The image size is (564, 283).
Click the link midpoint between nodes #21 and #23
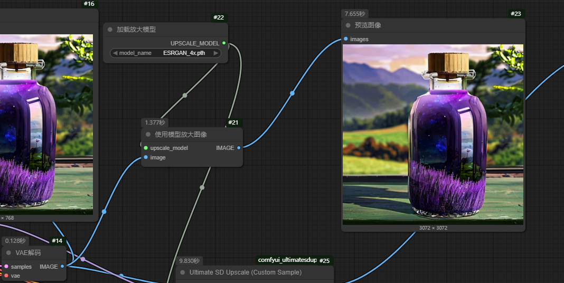point(292,93)
